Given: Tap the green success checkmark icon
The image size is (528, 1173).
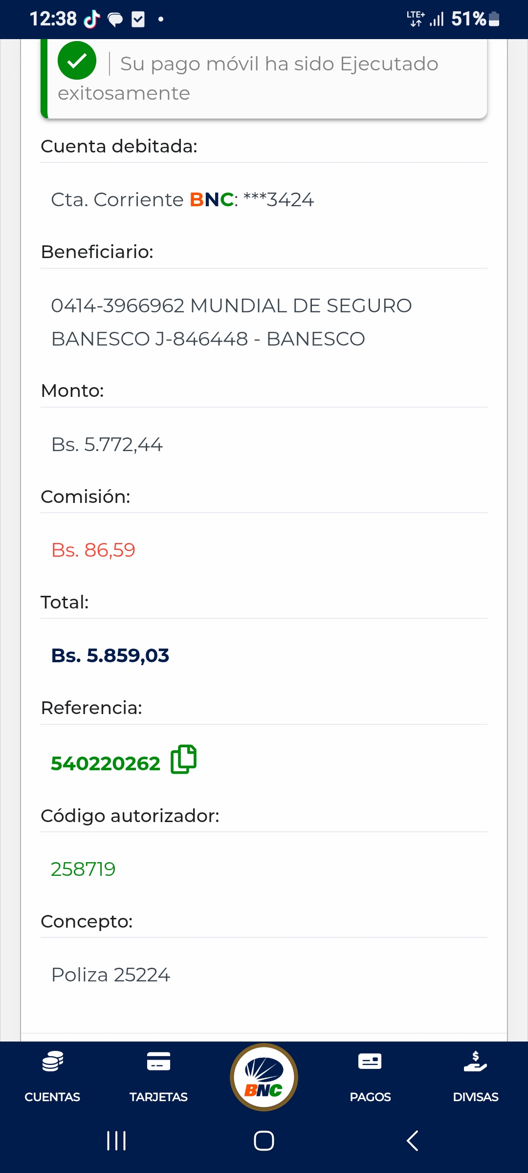Looking at the screenshot, I should pos(77,61).
